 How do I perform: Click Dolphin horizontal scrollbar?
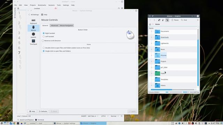point(172,90)
